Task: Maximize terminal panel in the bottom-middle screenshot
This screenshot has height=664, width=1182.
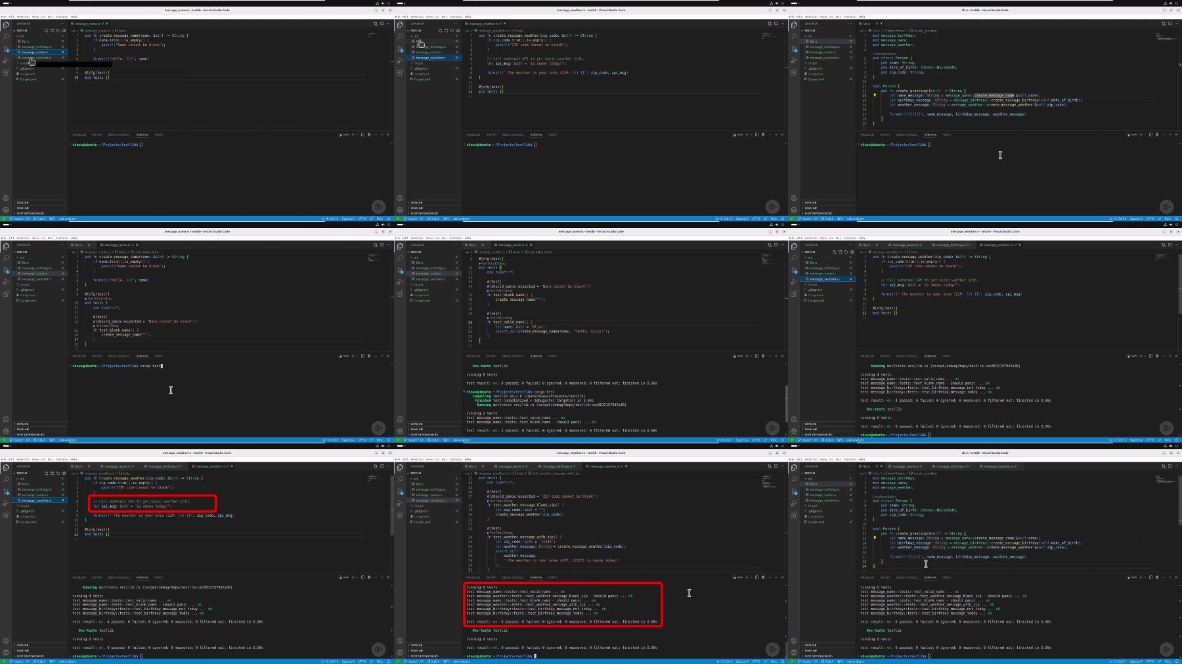Action: pyautogui.click(x=776, y=577)
